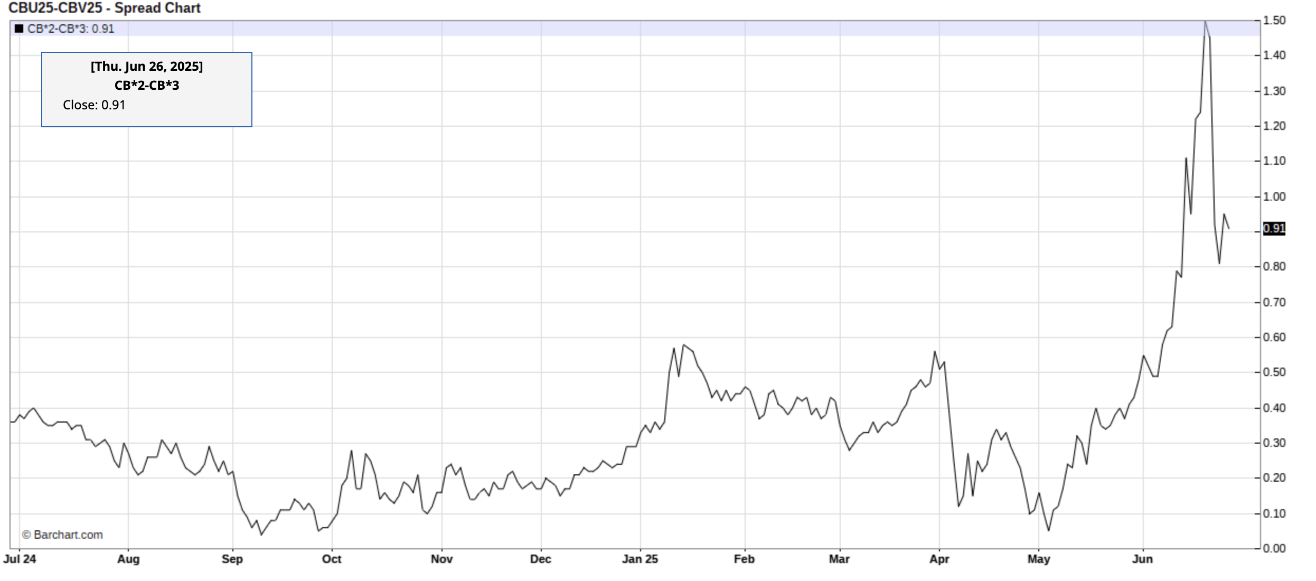Click the 1.50 peak of the spread line
The height and width of the screenshot is (581, 1316).
(1205, 21)
